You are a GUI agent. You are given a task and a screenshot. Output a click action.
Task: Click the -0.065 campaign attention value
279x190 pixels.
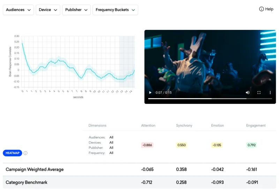point(147,169)
